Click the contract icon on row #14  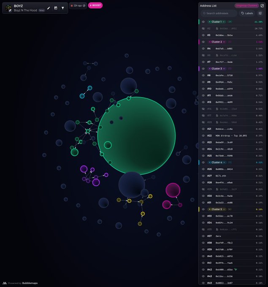click(x=217, y=109)
